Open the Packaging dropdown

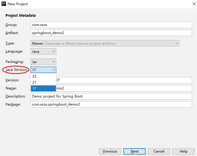pyautogui.click(x=43, y=62)
